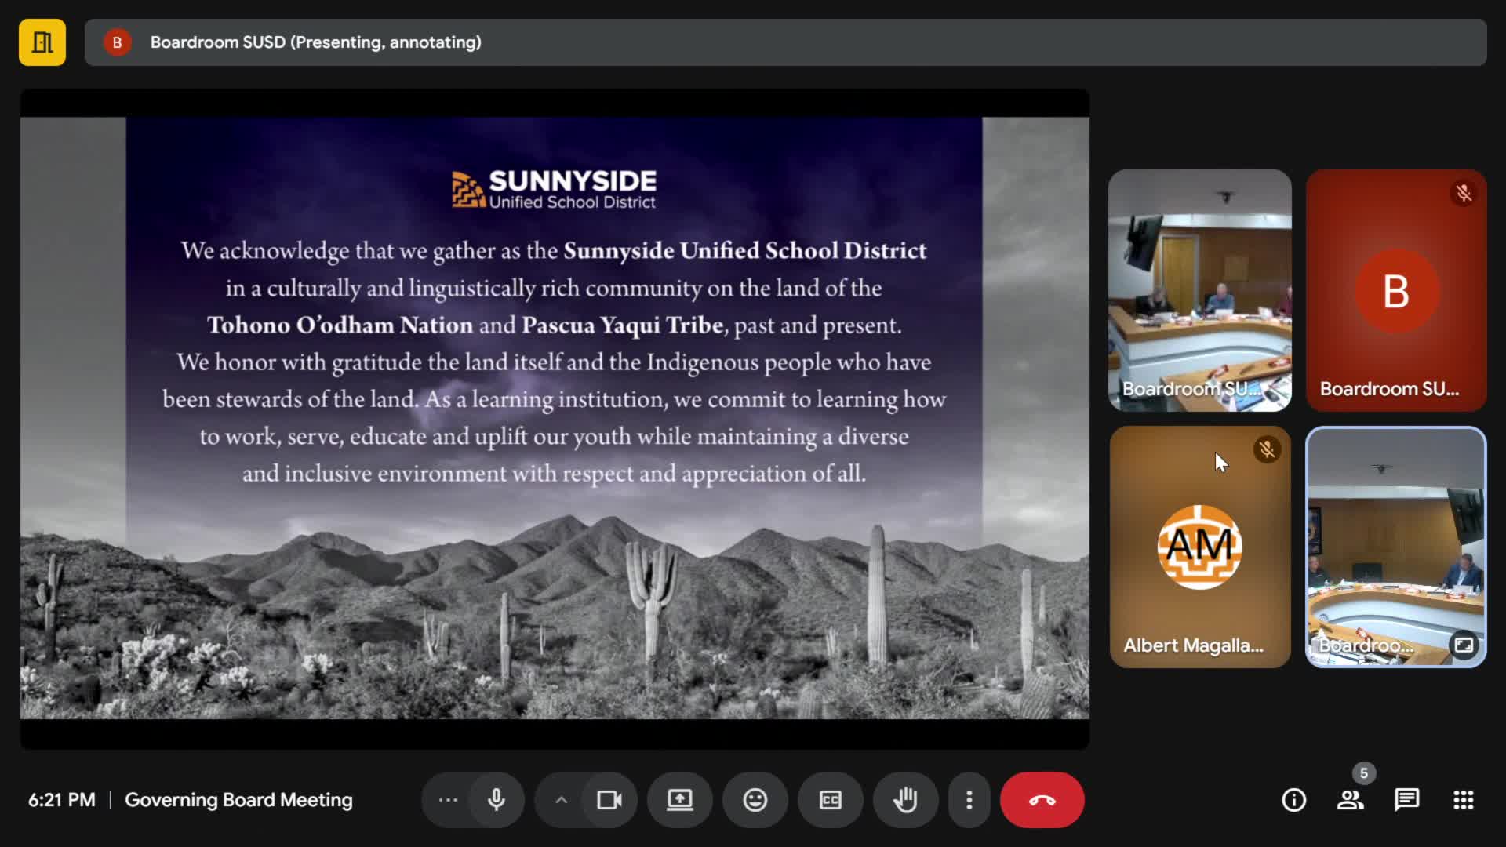Open the emoji reactions picker

755,800
